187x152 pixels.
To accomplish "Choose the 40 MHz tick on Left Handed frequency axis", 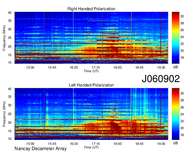I will coord(10,89).
